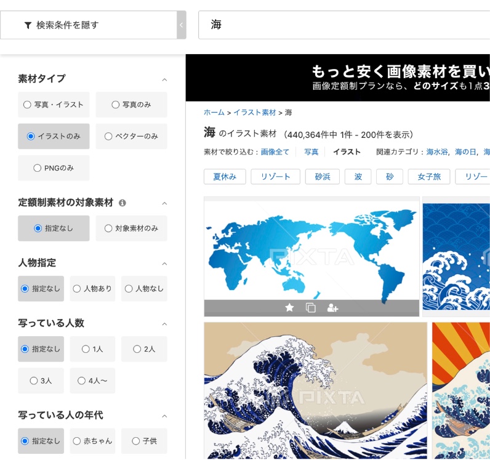Open the blue Japanese wave pattern thumbnail
The height and width of the screenshot is (460, 490).
point(456,256)
